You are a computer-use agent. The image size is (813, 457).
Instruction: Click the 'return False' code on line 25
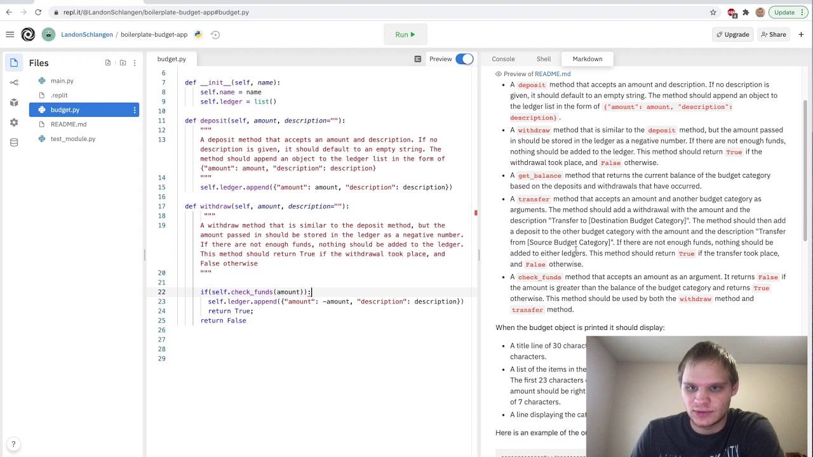click(223, 321)
